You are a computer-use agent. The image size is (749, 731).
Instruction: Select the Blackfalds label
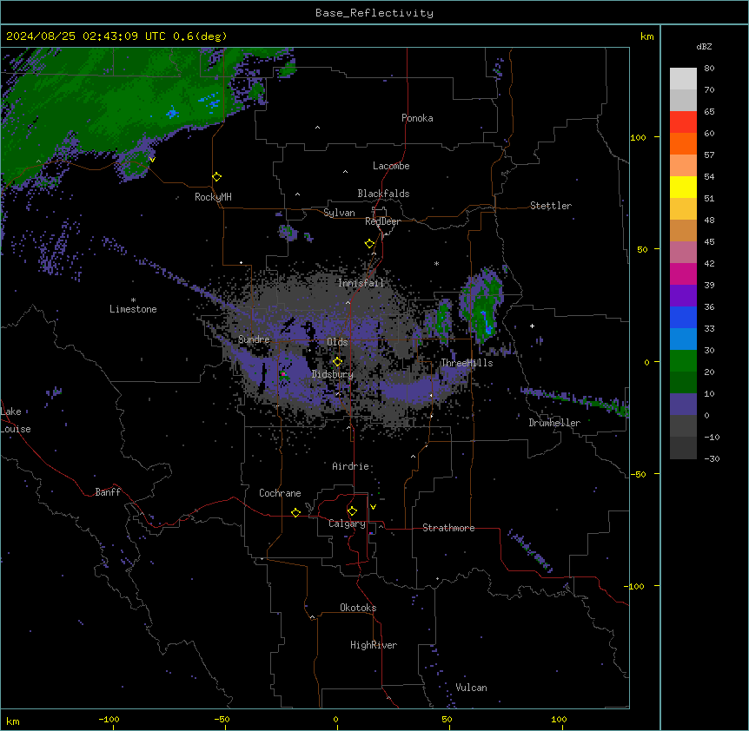[x=383, y=194]
